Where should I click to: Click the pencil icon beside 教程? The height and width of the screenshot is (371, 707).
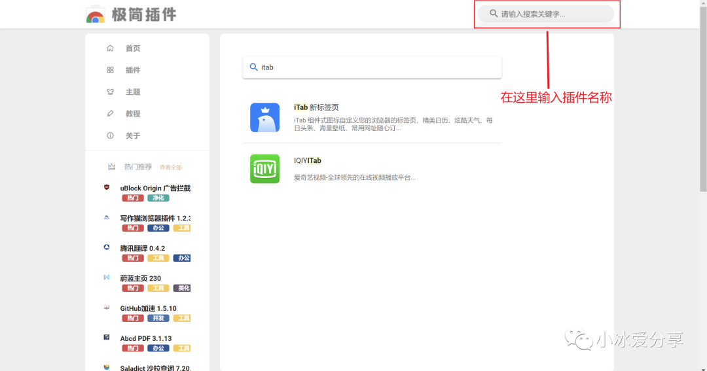point(110,114)
